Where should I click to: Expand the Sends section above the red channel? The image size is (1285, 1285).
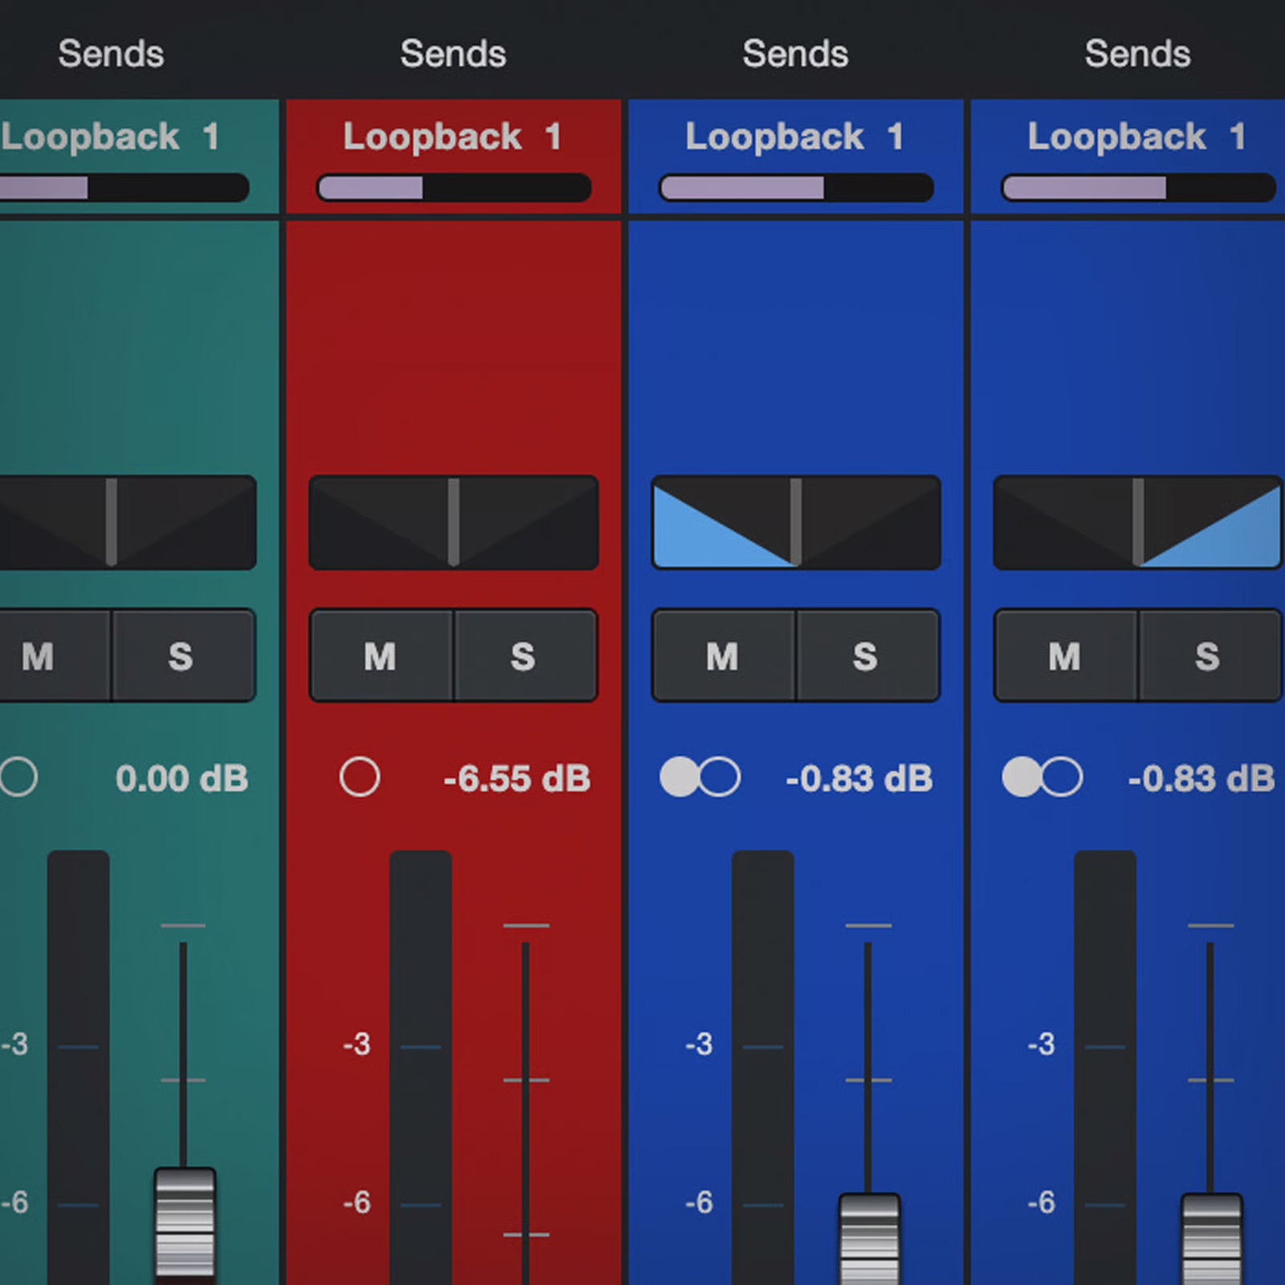[x=454, y=54]
